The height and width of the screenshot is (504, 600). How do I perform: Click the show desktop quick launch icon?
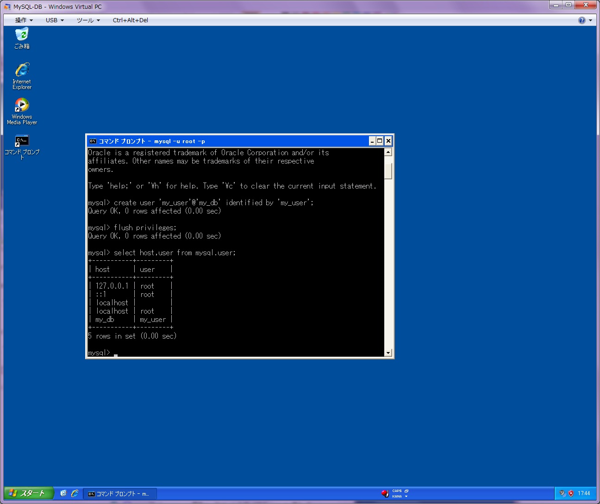(x=63, y=493)
